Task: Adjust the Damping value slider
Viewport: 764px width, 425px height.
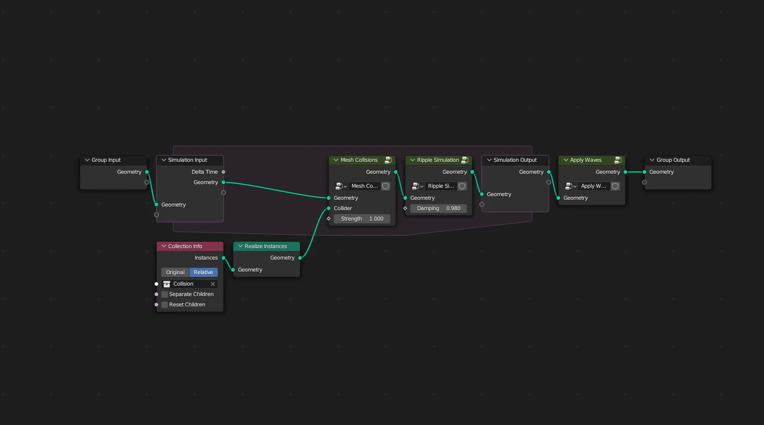Action: click(x=439, y=208)
